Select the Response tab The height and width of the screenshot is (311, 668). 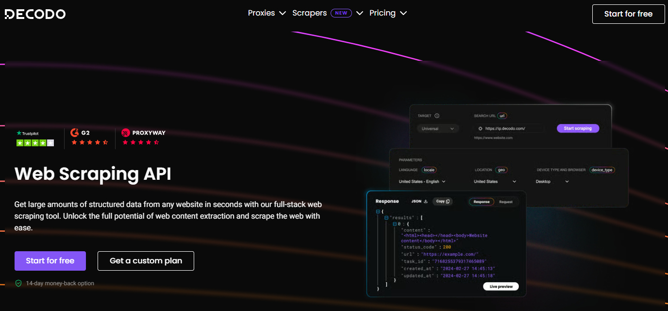(482, 202)
